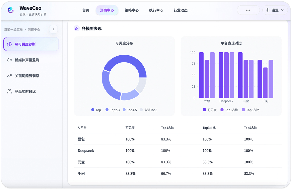Click the trend arrow icon for 关键词趋势洞察
The image size is (292, 189).
coord(9,76)
